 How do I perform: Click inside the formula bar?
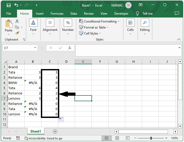[127, 50]
